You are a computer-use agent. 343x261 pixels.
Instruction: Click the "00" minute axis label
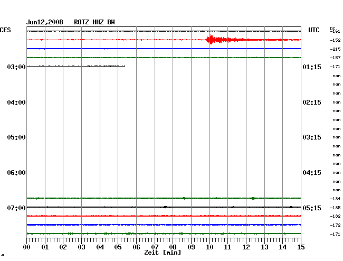click(27, 247)
